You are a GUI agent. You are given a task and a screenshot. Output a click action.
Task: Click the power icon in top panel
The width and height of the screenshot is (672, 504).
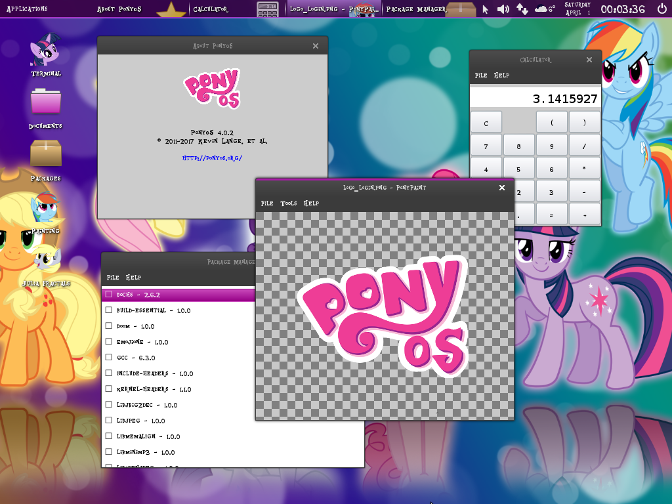coord(661,9)
